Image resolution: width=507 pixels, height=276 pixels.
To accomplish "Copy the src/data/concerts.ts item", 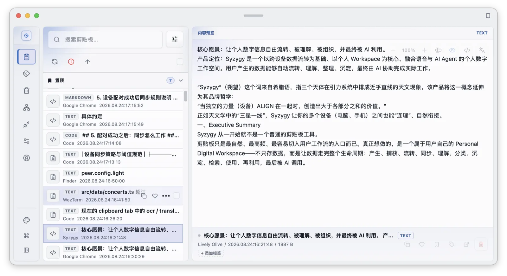I will coord(144,196).
